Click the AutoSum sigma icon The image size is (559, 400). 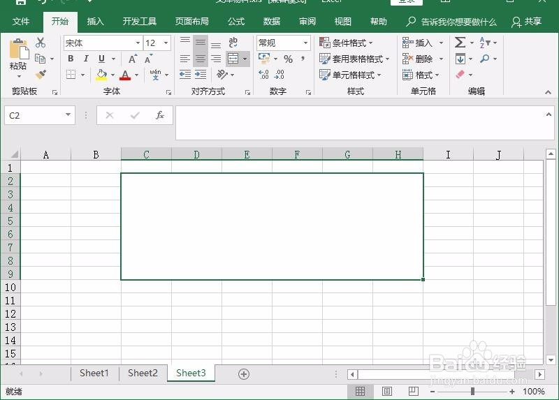point(460,43)
